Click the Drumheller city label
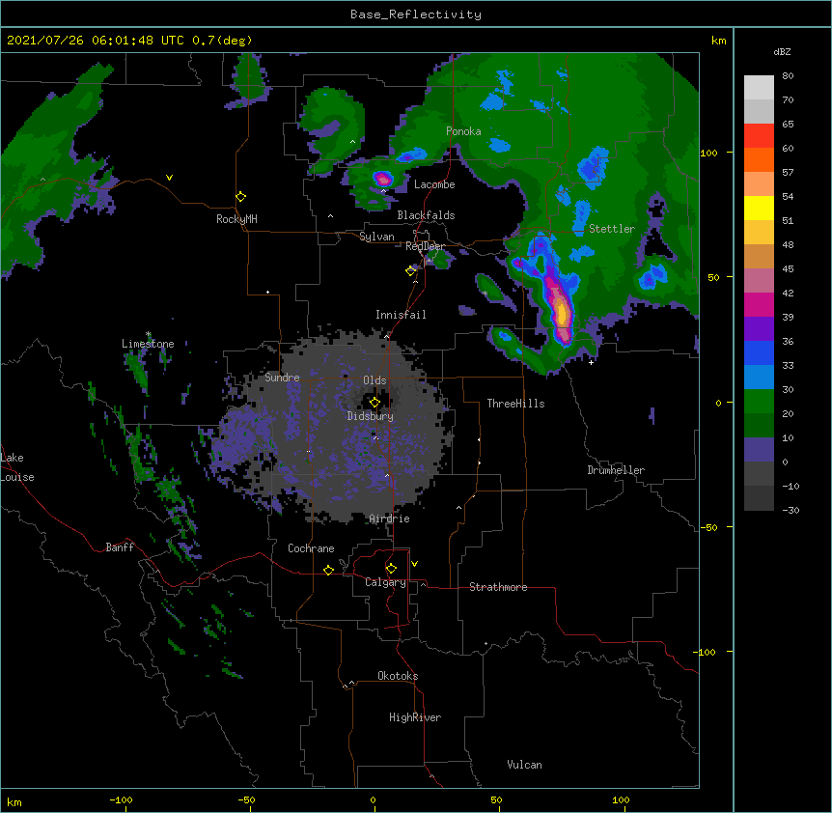Screen dimensions: 832x813 pyautogui.click(x=616, y=470)
